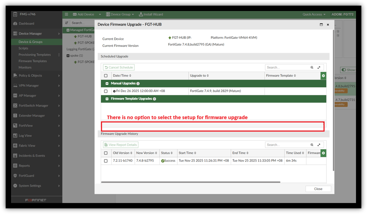Click the Incidents & Events sidebar icon
367x214 pixels.
point(15,156)
